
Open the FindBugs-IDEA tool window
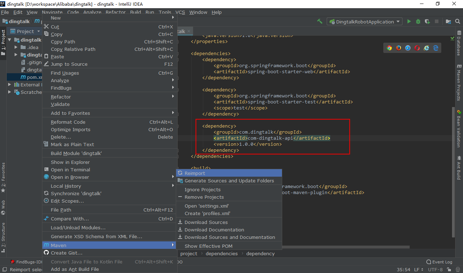(x=27, y=262)
